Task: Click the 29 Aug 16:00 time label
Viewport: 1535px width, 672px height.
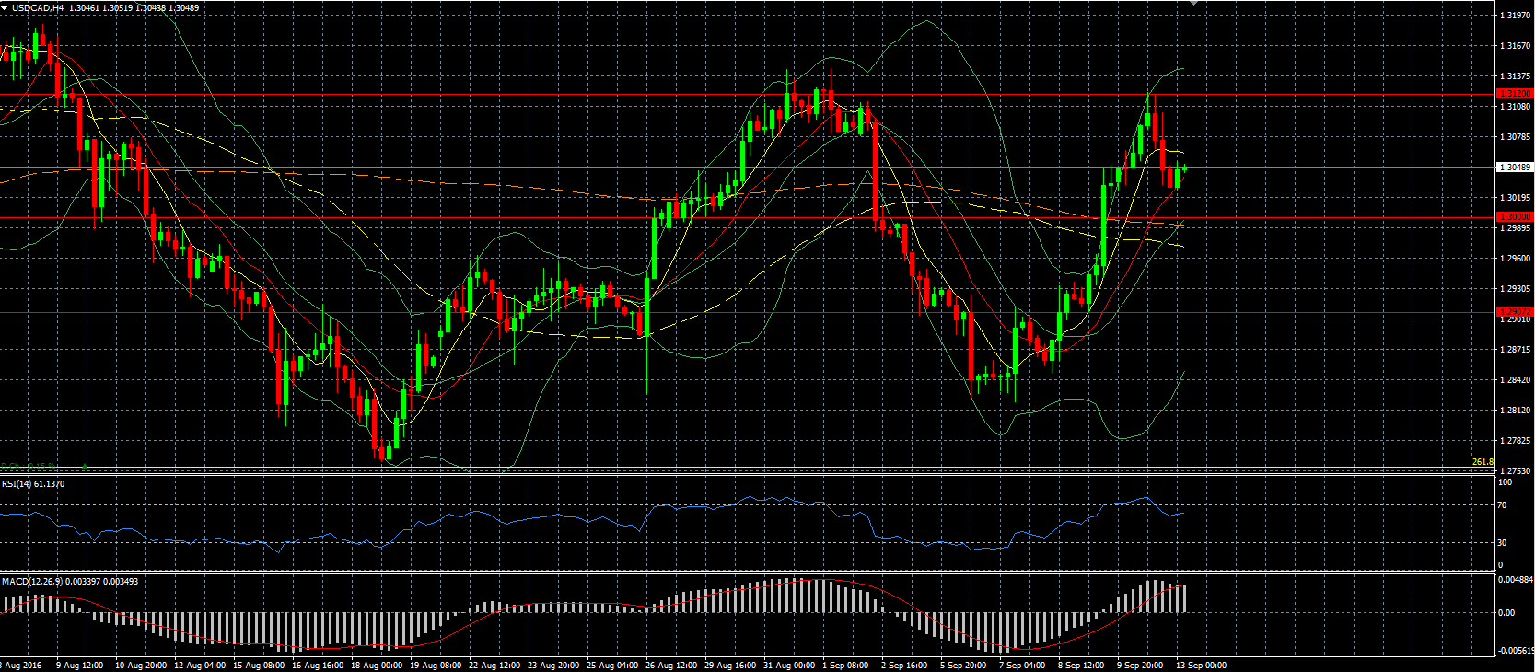Action: click(730, 666)
